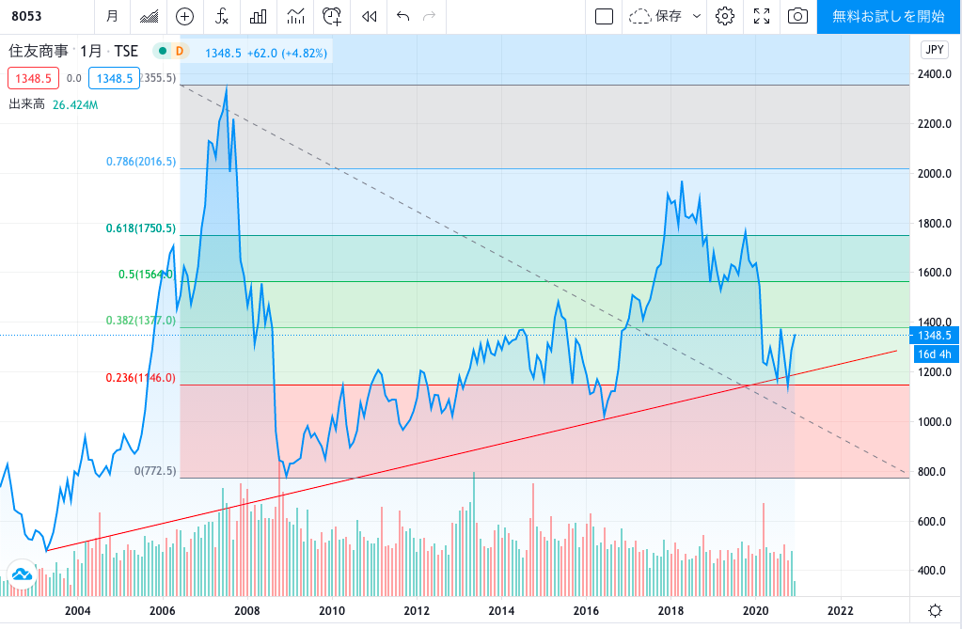Click the 2010 label on time axis
962x629 pixels.
(x=332, y=610)
